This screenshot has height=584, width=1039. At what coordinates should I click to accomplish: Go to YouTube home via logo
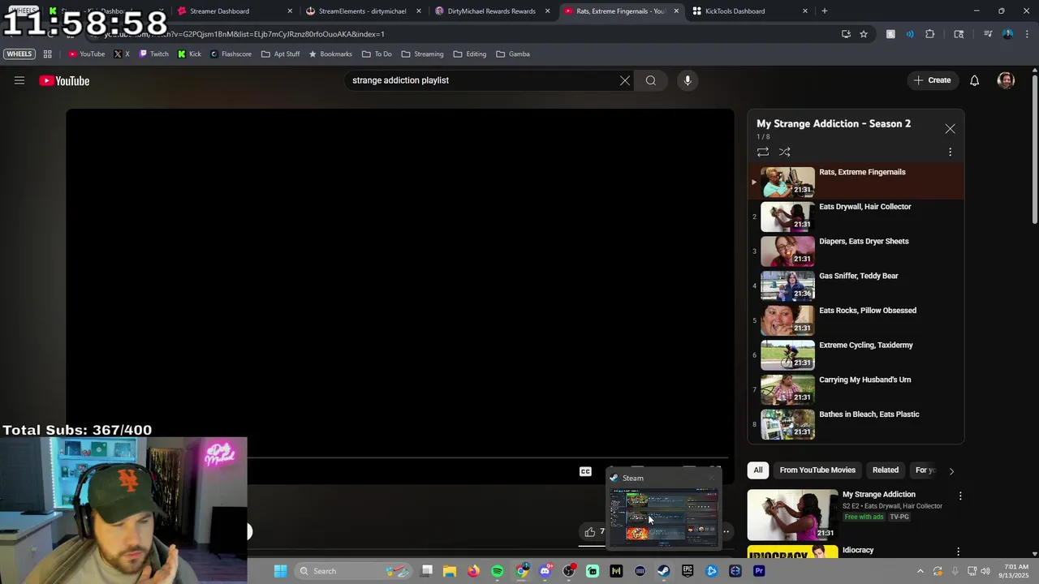(x=64, y=80)
